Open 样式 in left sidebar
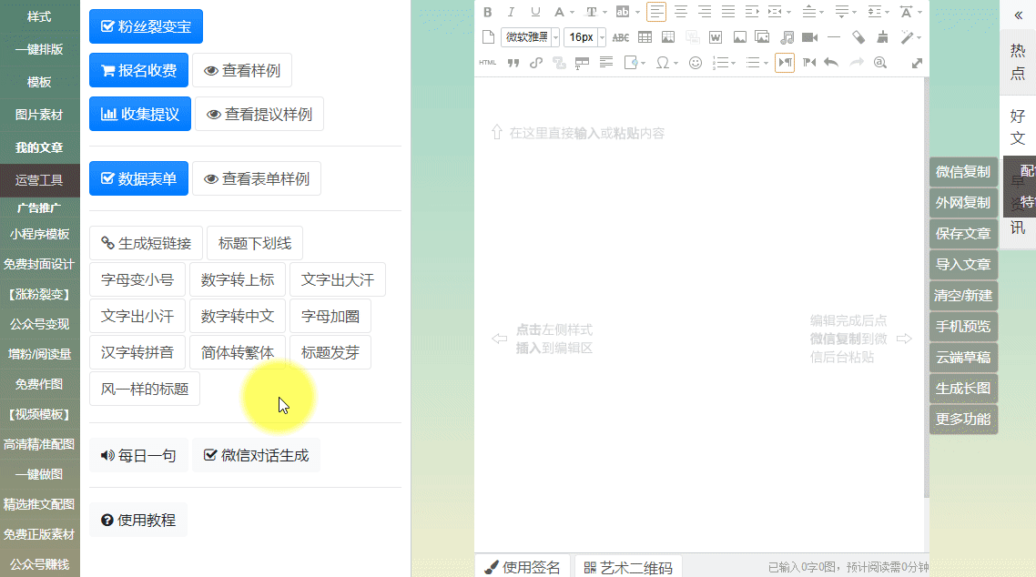 click(39, 16)
